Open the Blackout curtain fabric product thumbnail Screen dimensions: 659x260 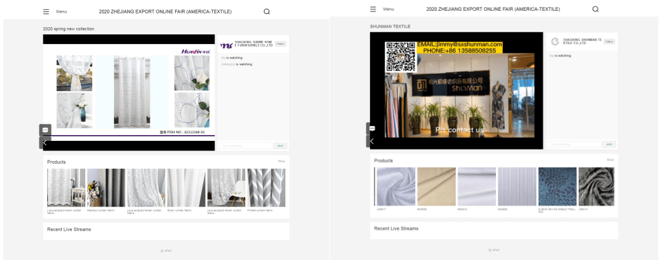point(106,187)
